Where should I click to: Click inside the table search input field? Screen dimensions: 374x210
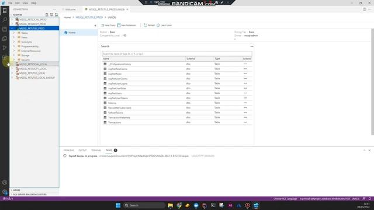177,54
